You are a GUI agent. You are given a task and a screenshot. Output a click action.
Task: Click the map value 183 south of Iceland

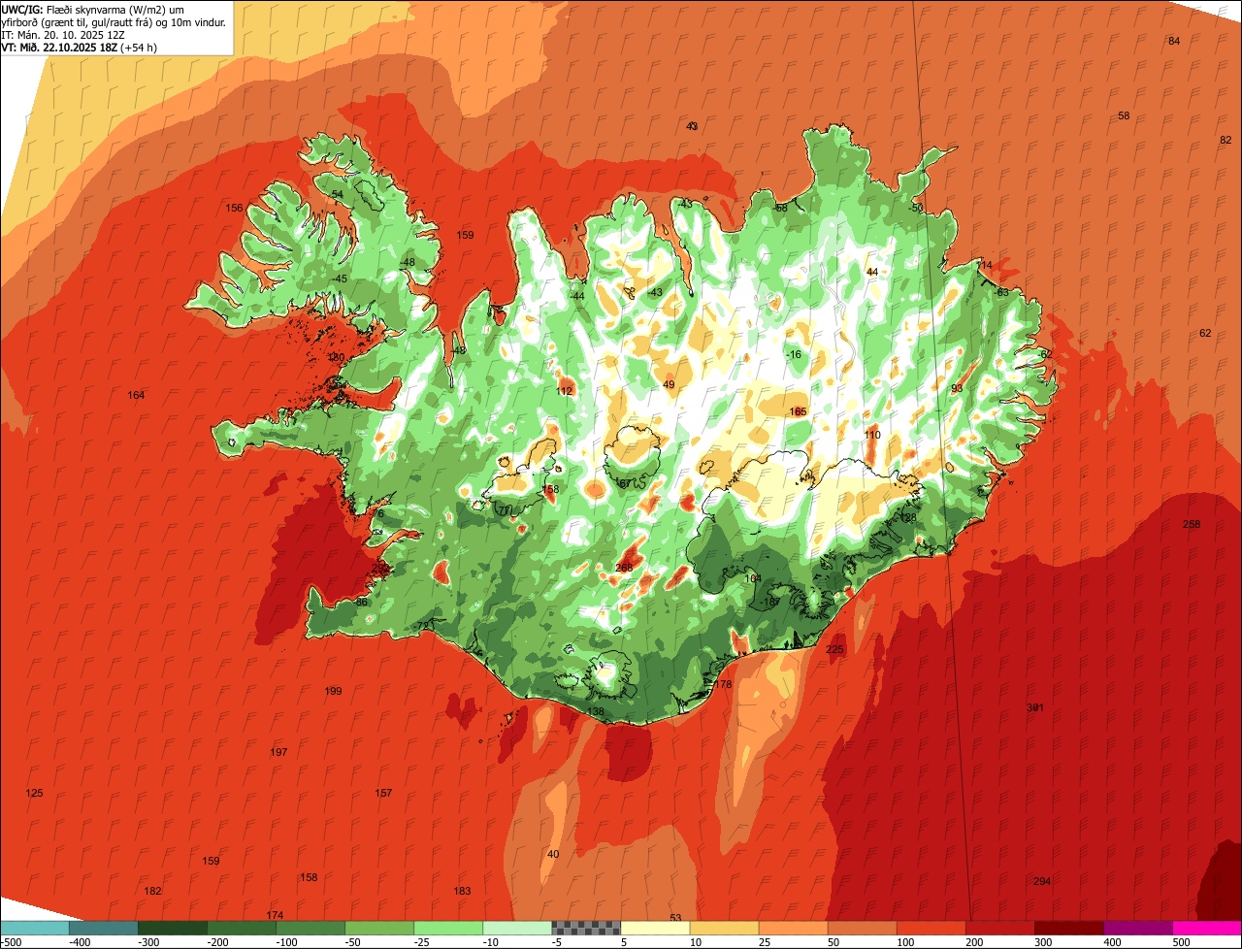point(462,891)
